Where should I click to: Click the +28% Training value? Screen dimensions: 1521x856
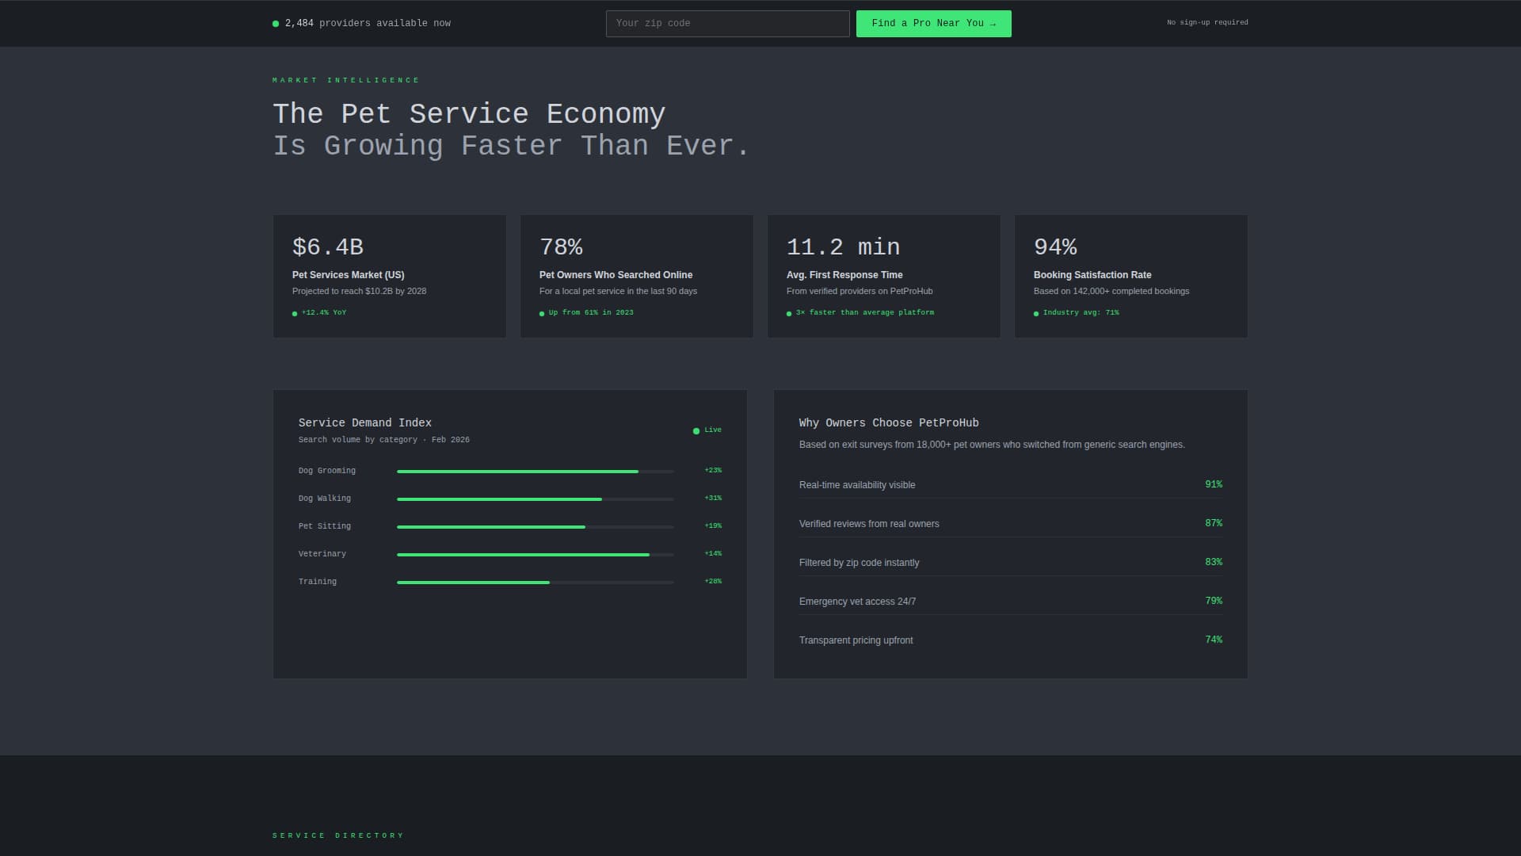713,582
